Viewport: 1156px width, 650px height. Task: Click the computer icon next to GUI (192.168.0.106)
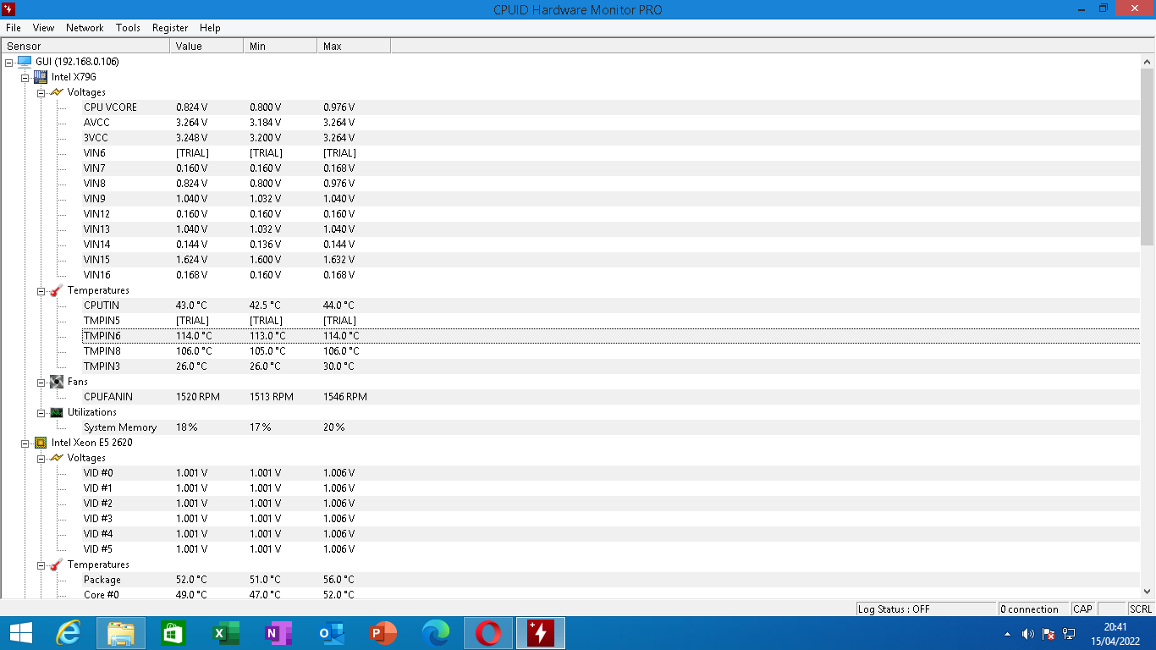pyautogui.click(x=24, y=62)
